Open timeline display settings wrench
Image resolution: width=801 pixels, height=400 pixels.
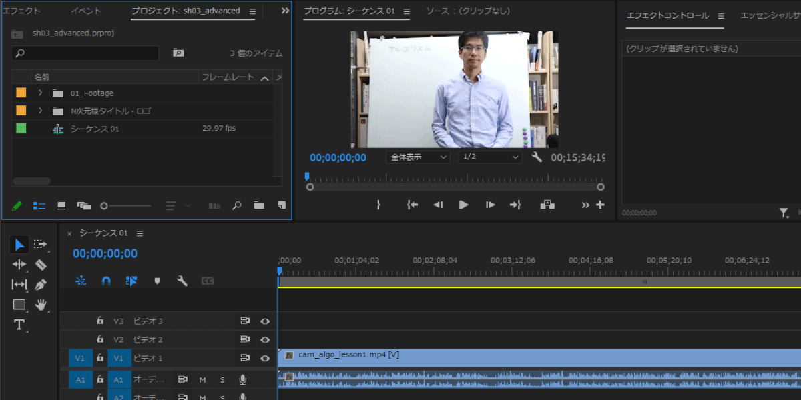[x=182, y=281]
